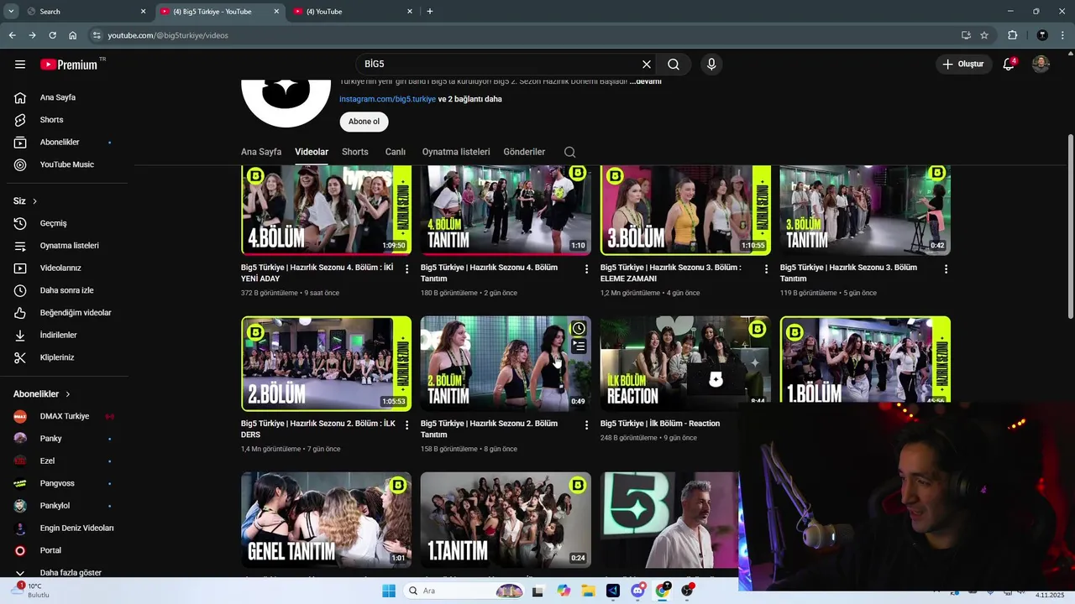1075x604 pixels.
Task: Switch to Shorts channel tab
Action: pos(355,152)
